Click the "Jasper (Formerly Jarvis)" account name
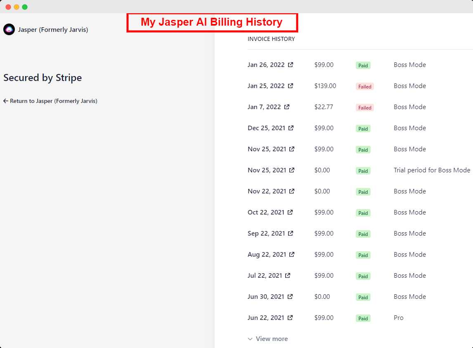The image size is (473, 348). point(53,30)
